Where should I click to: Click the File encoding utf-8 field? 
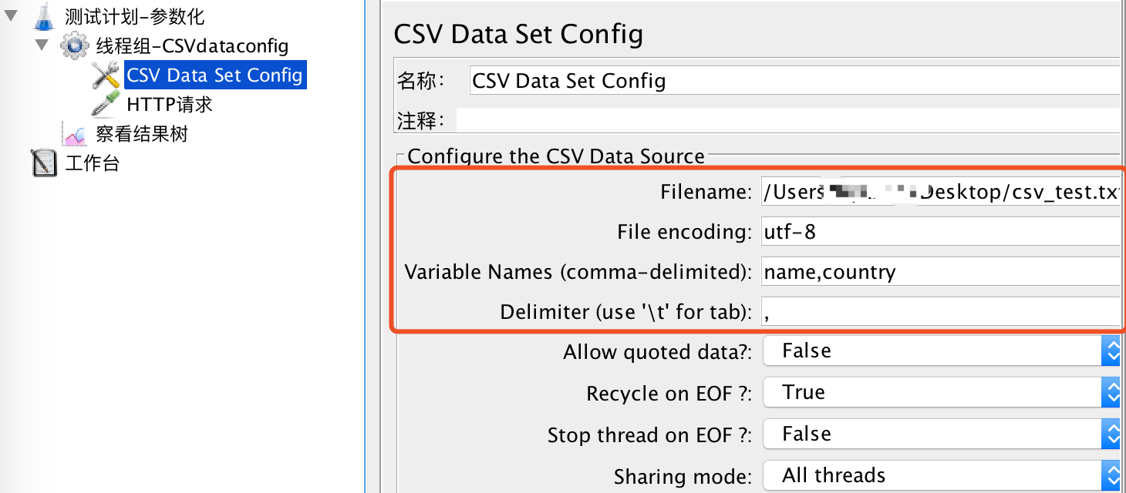point(940,231)
